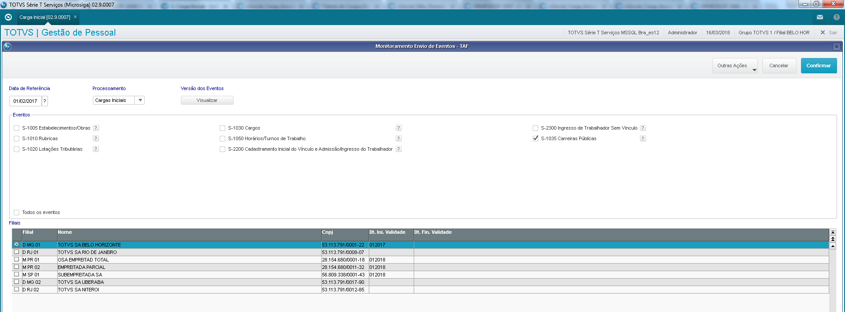Select filial M PR 02 row checkbox
This screenshot has height=312, width=845.
[x=17, y=267]
